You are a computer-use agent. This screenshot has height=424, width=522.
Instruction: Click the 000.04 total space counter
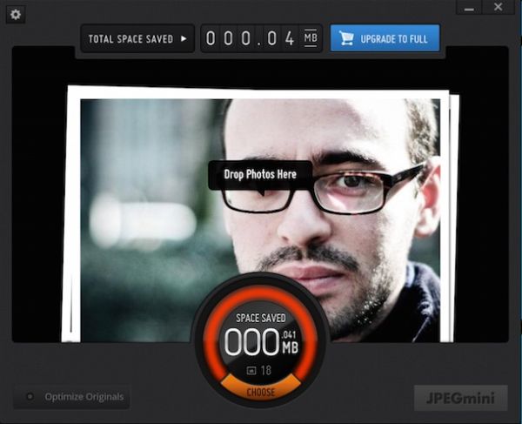click(x=251, y=39)
